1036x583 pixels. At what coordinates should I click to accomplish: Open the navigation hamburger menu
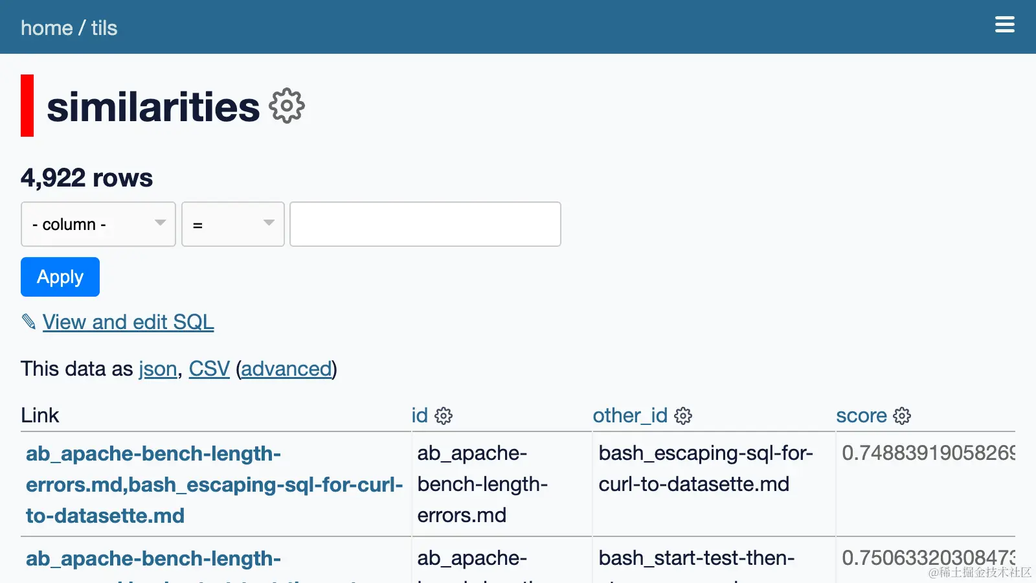(1005, 25)
